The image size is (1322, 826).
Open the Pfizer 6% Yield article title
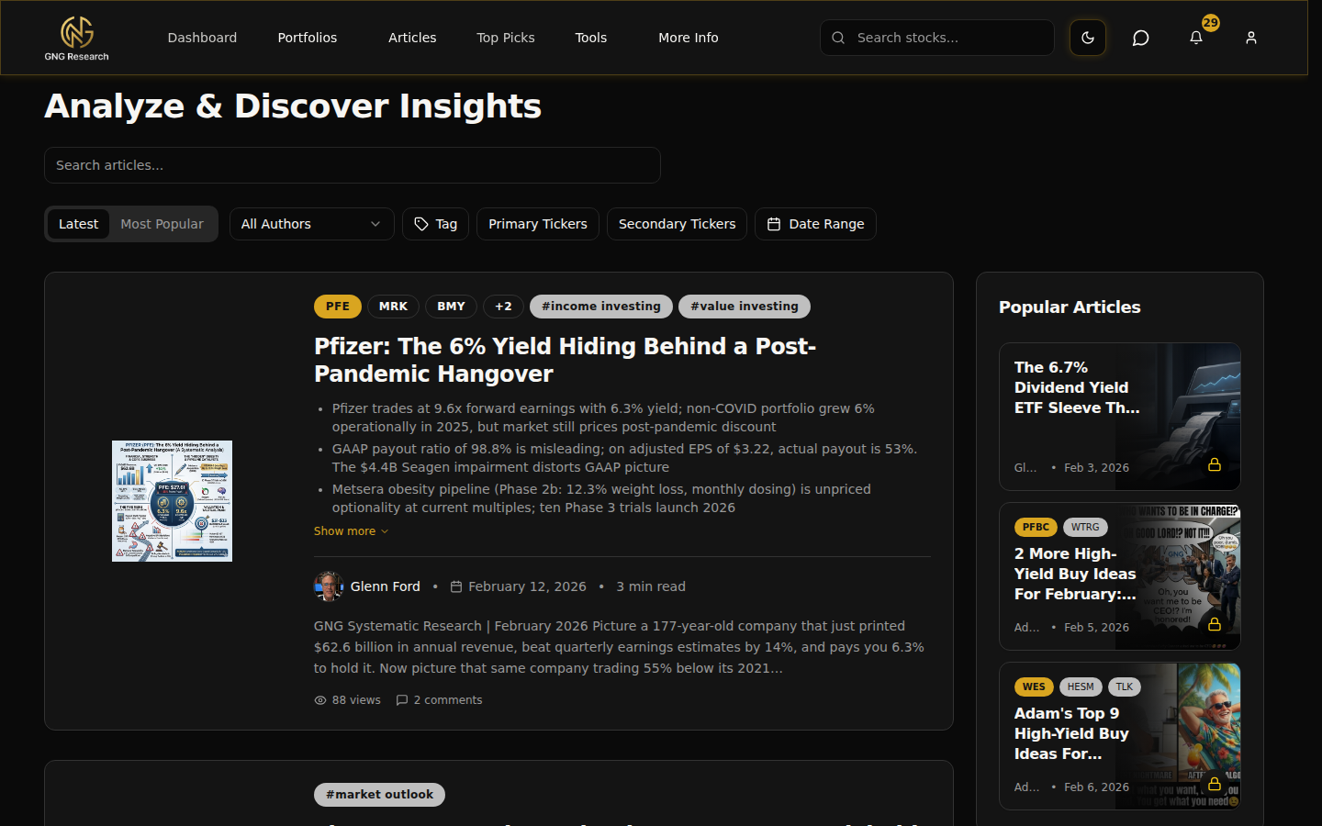click(x=565, y=360)
